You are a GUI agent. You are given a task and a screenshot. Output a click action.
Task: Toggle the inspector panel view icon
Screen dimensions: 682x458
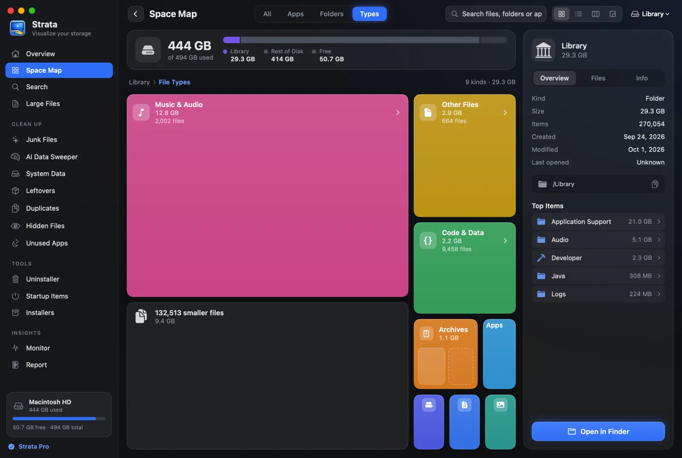[x=613, y=14]
